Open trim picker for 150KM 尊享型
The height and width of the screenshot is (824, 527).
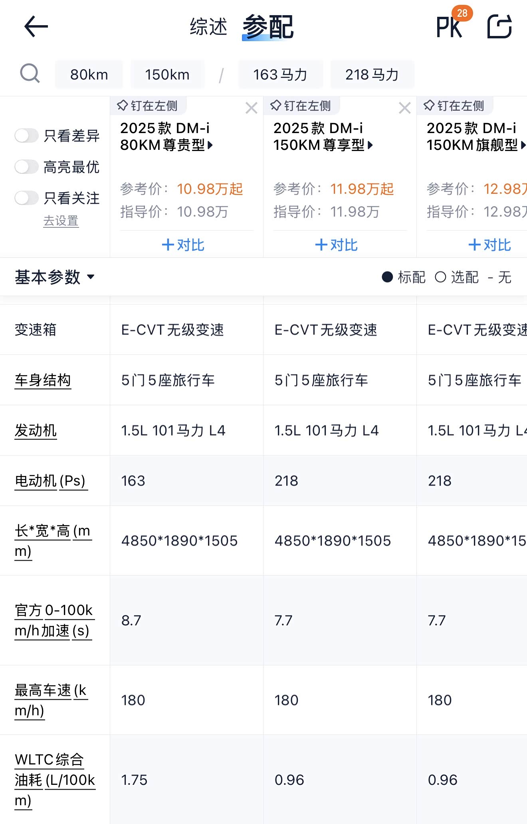pyautogui.click(x=323, y=137)
